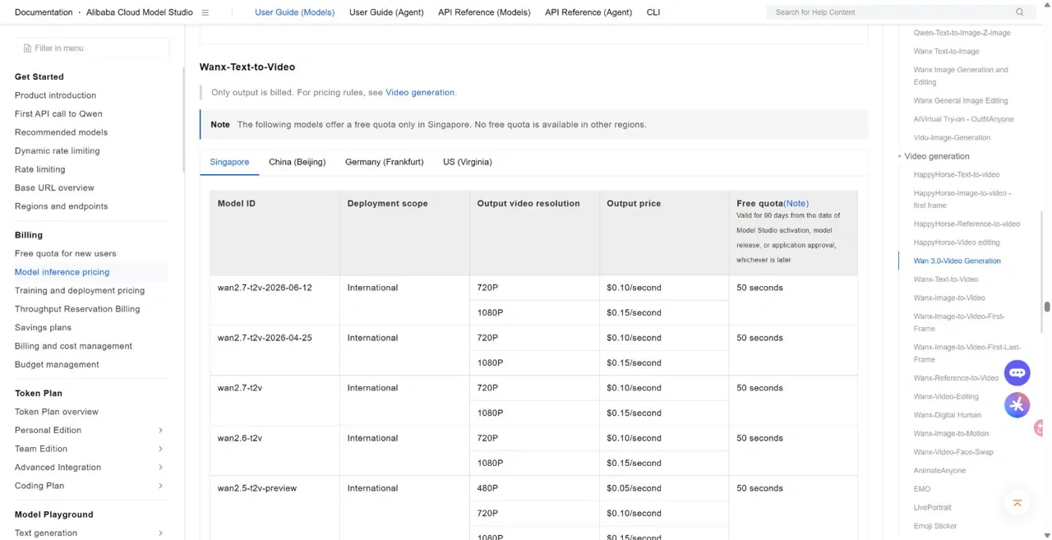Open Billing and cost management
The height and width of the screenshot is (540, 1052).
(x=73, y=346)
